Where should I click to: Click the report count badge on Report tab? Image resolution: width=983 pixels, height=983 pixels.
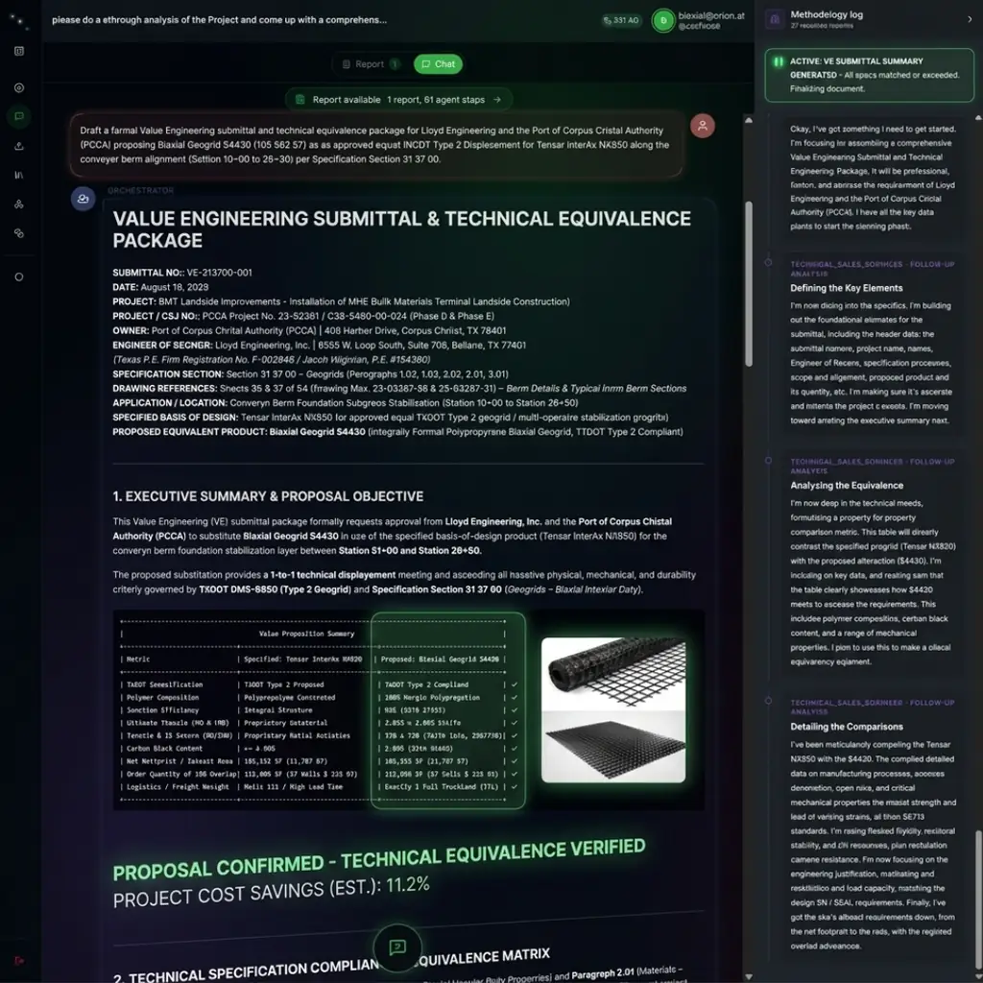(x=395, y=64)
